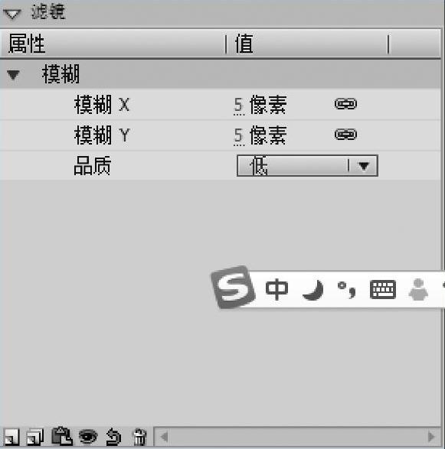This screenshot has height=449, width=445.
Task: Click the presets icon beside add filter
Action: pyautogui.click(x=35, y=437)
